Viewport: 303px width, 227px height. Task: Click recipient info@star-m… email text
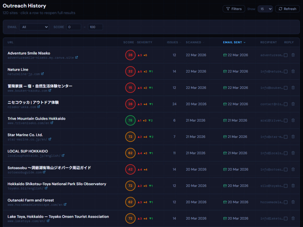click(272, 137)
